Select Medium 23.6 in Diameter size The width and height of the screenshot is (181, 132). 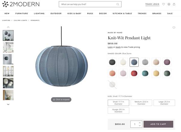141,103
